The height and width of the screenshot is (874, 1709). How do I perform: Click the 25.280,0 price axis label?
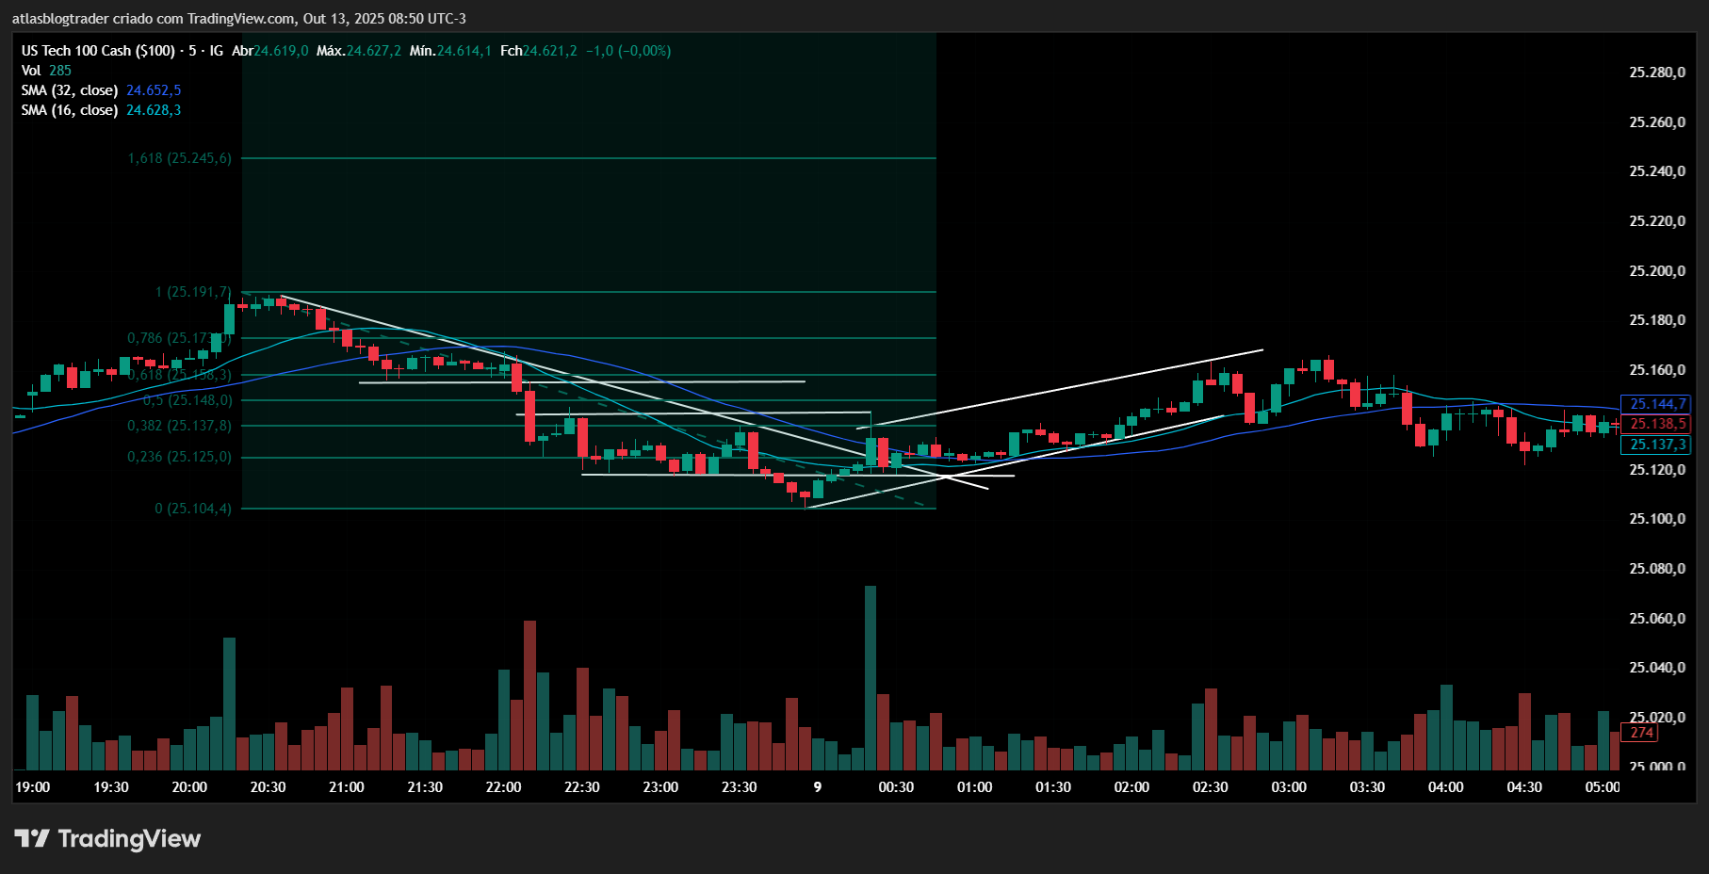pos(1656,73)
